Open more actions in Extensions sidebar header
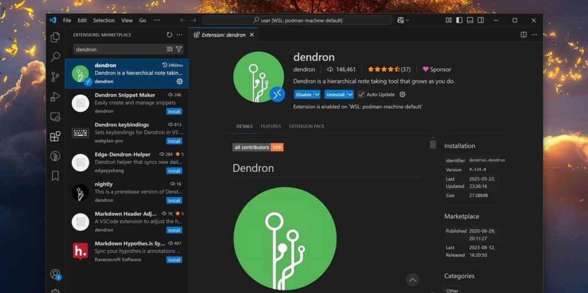This screenshot has height=293, width=588. point(180,35)
